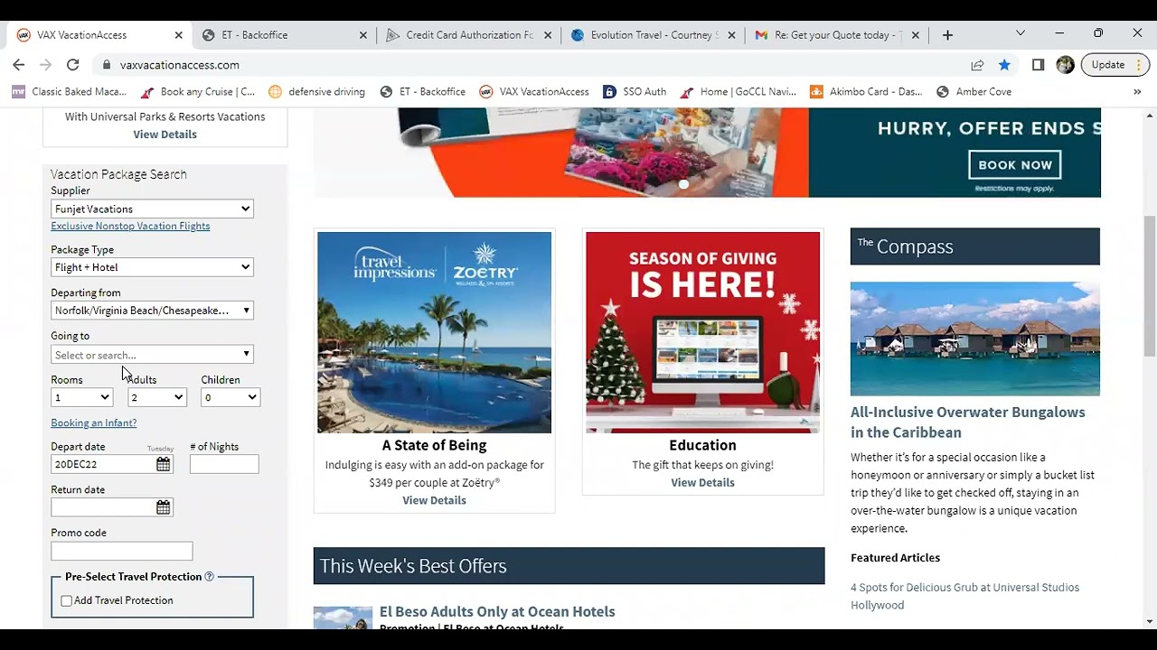Open El Beso Adults Only at Ocean Hotels
The image size is (1157, 650).
point(497,612)
